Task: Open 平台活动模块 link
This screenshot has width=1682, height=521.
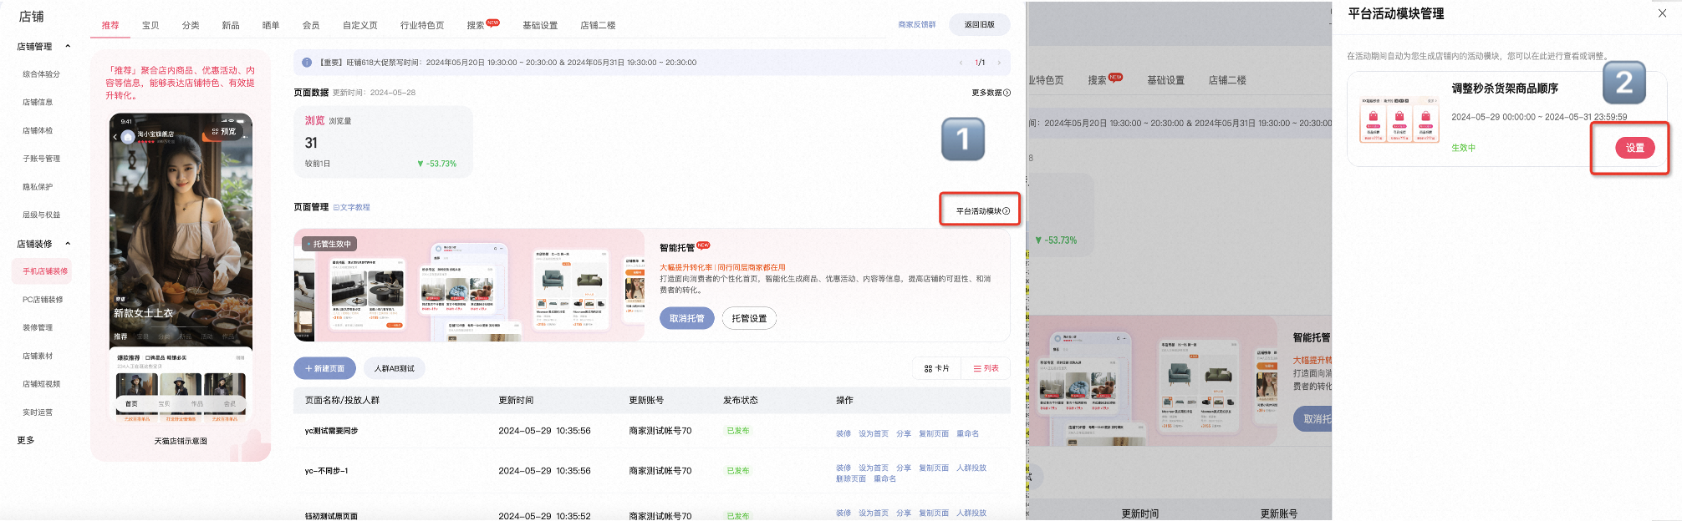Action: click(x=982, y=211)
